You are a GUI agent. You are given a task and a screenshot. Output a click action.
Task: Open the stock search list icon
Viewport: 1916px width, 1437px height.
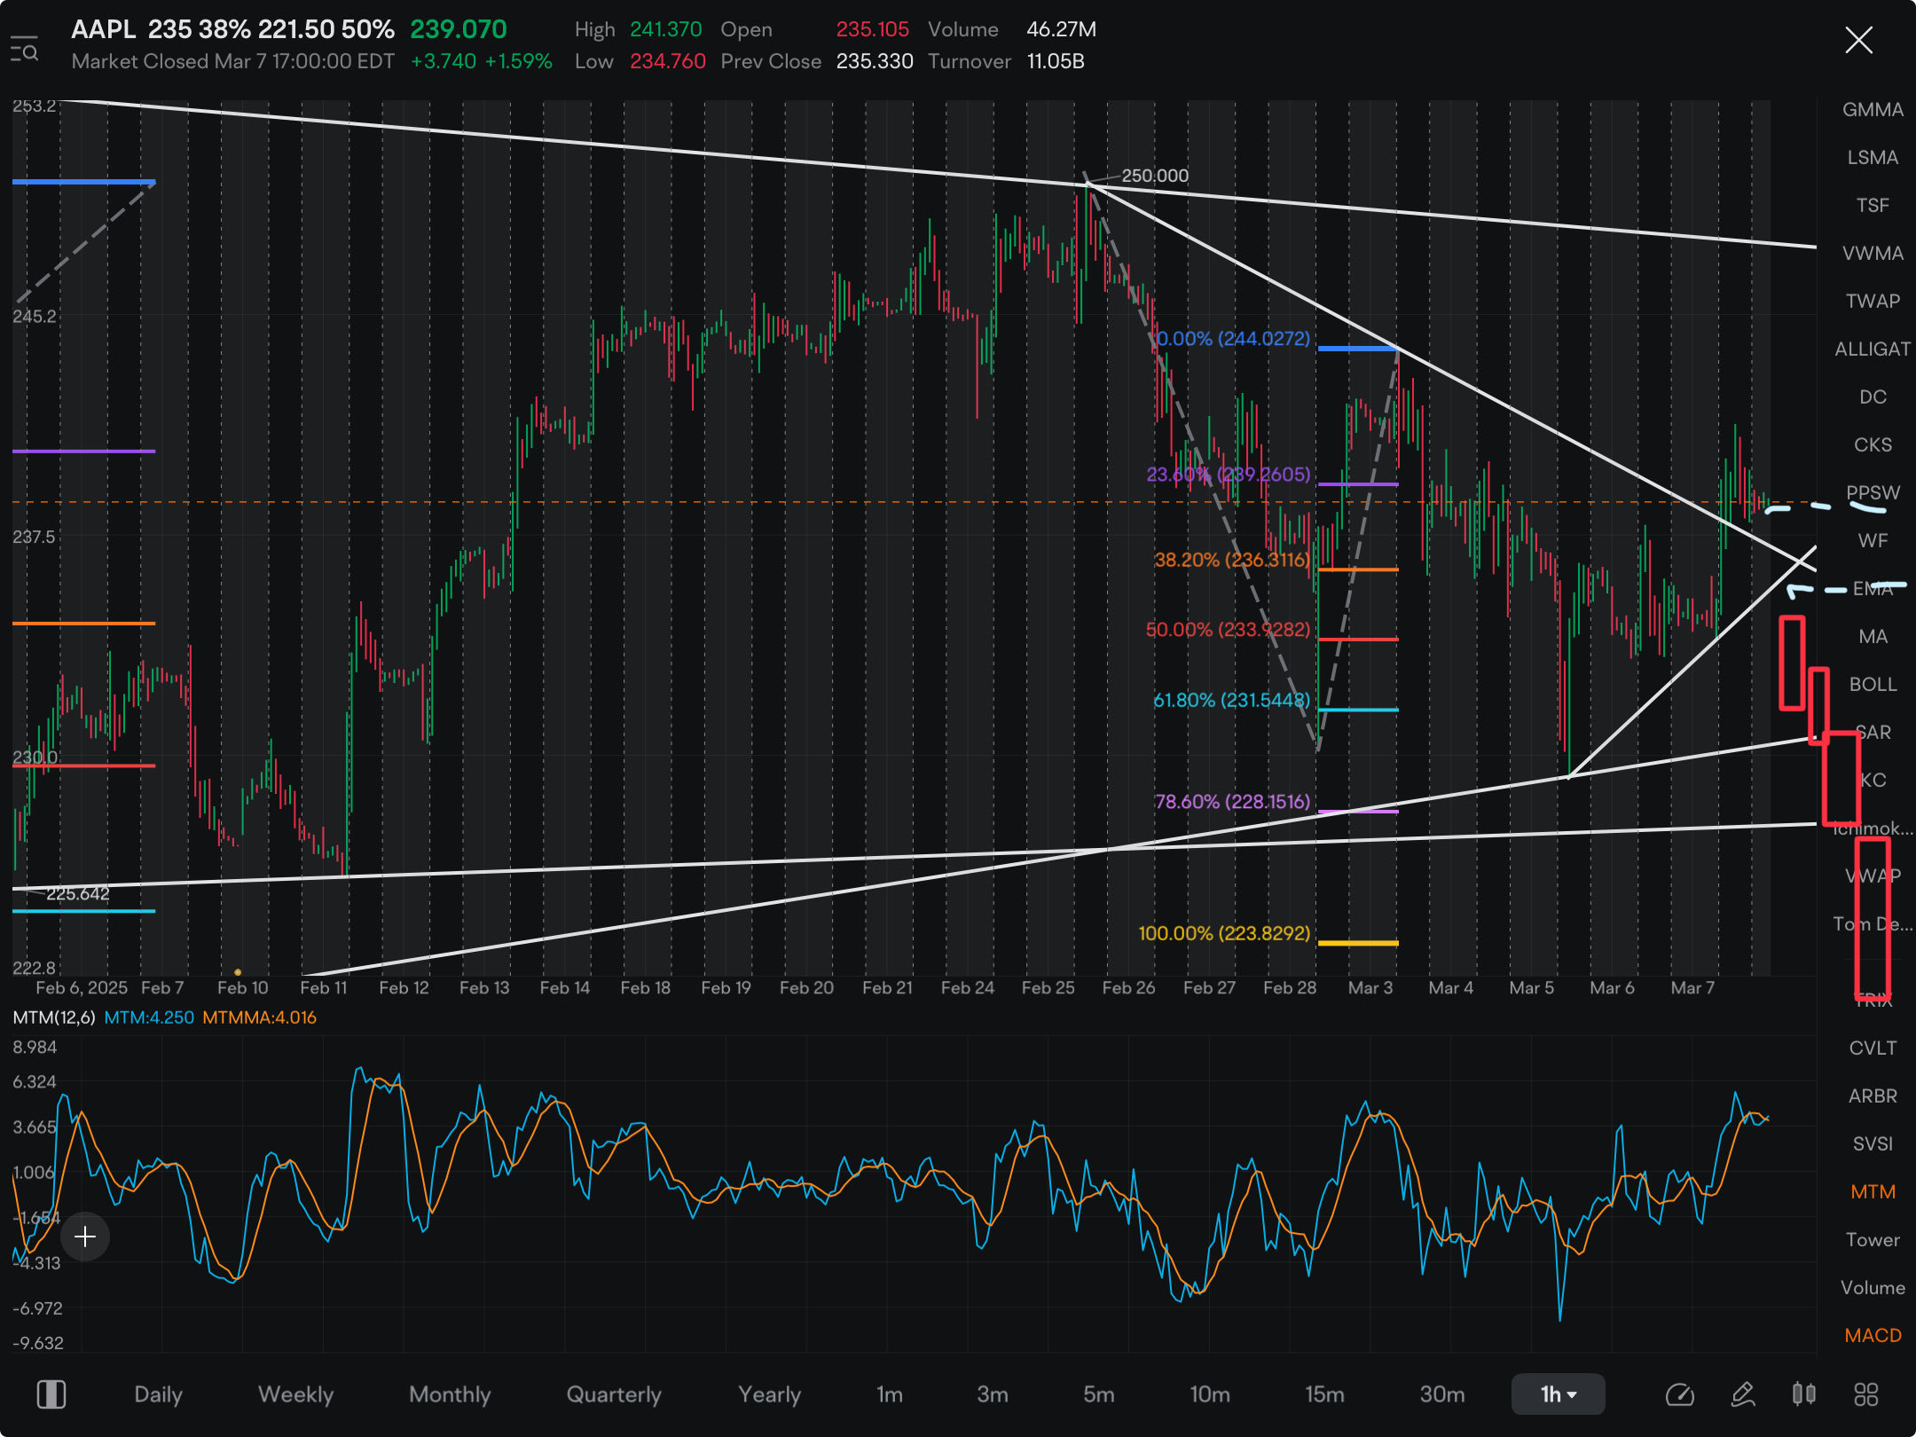[25, 49]
